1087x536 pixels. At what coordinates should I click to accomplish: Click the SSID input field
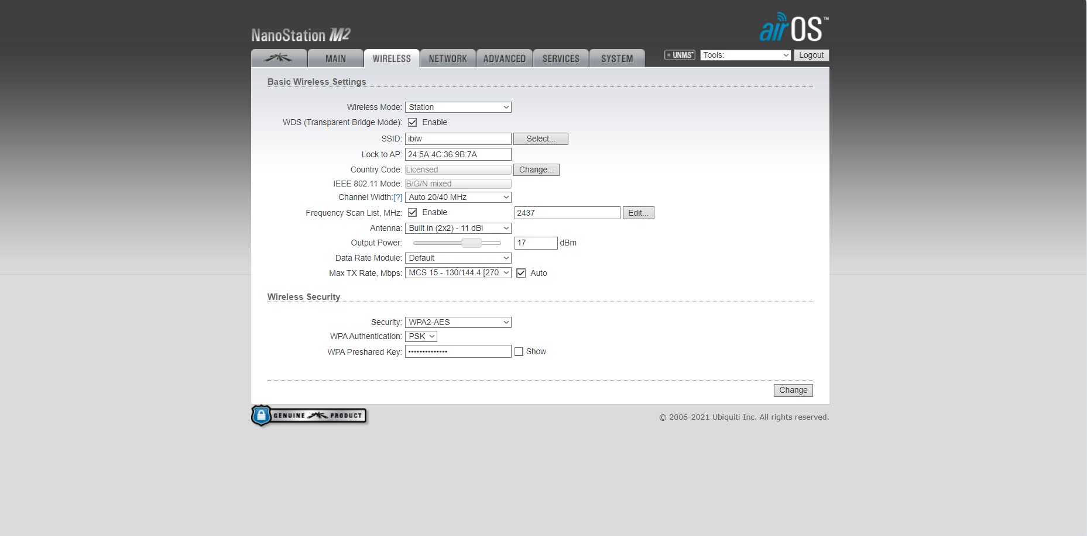[x=458, y=139]
